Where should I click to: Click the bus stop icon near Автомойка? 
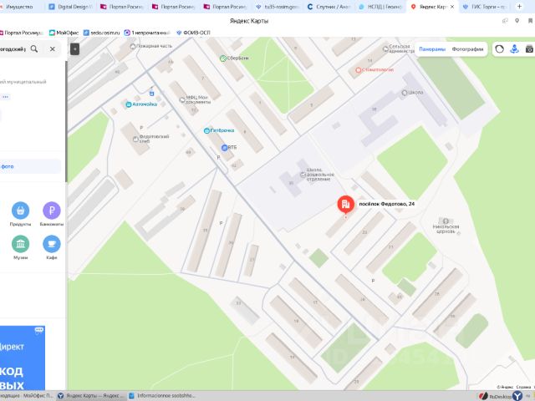point(151,94)
